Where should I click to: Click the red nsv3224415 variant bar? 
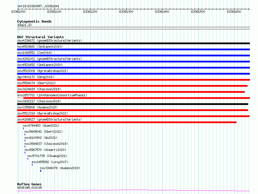coord(131,92)
